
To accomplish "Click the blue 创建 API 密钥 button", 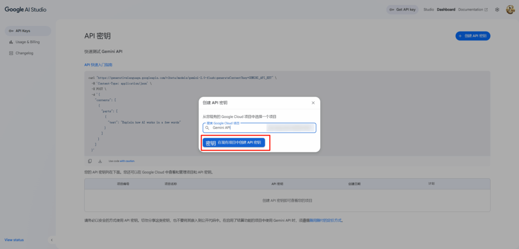I will pyautogui.click(x=473, y=36).
